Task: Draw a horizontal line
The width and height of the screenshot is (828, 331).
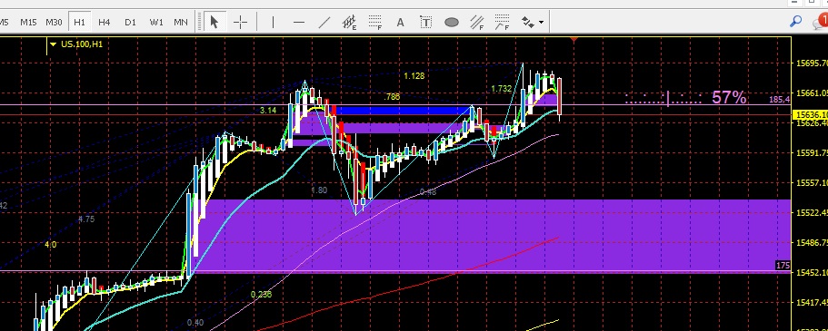Action: (298, 22)
